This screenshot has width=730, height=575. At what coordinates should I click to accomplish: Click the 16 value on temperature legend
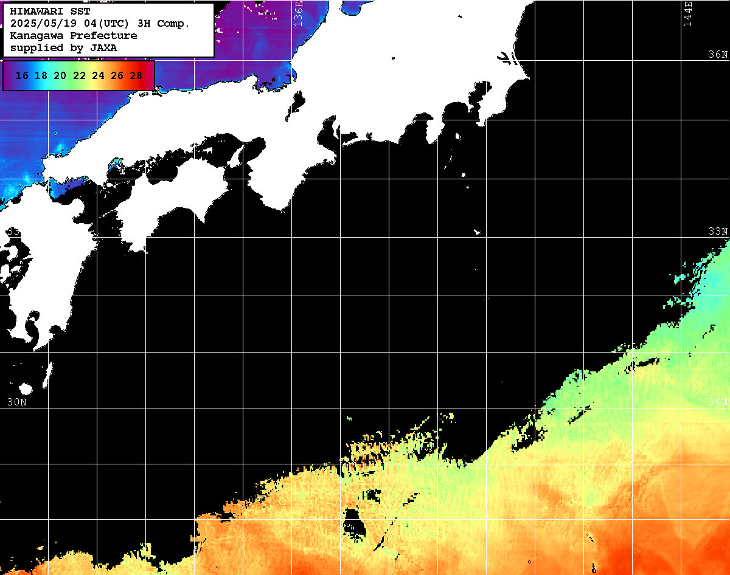[x=22, y=76]
